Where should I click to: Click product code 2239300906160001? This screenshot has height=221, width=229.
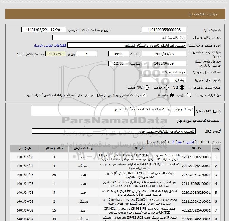click(x=196, y=219)
